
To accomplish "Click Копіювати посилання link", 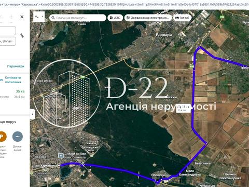I will click(x=13, y=80).
